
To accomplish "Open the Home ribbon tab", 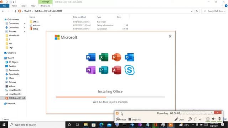I will point(14,6).
